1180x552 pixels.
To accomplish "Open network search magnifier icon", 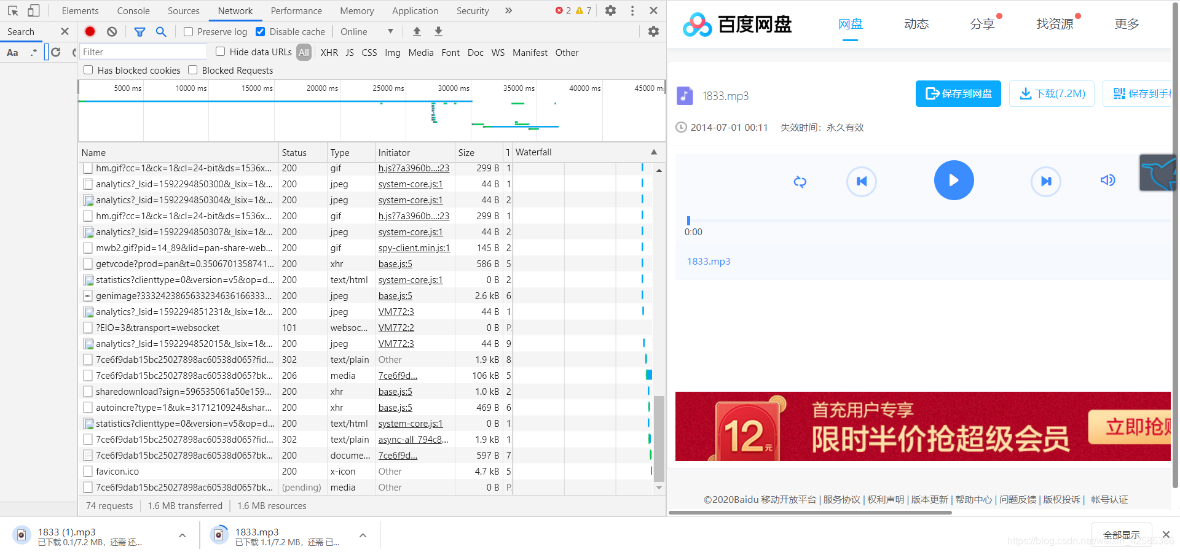I will [161, 31].
